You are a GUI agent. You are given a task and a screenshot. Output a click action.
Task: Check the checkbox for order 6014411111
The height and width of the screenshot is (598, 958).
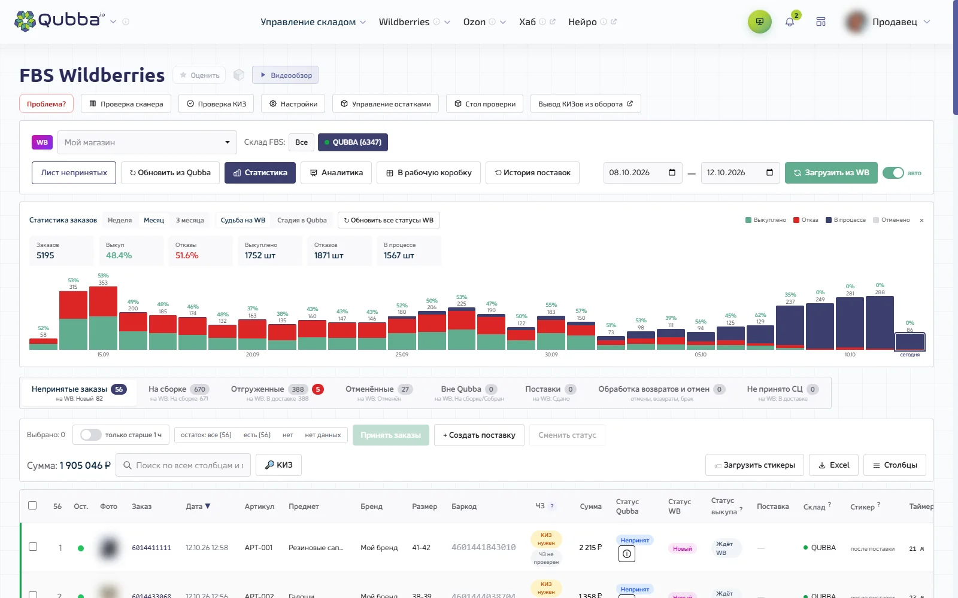click(x=33, y=547)
